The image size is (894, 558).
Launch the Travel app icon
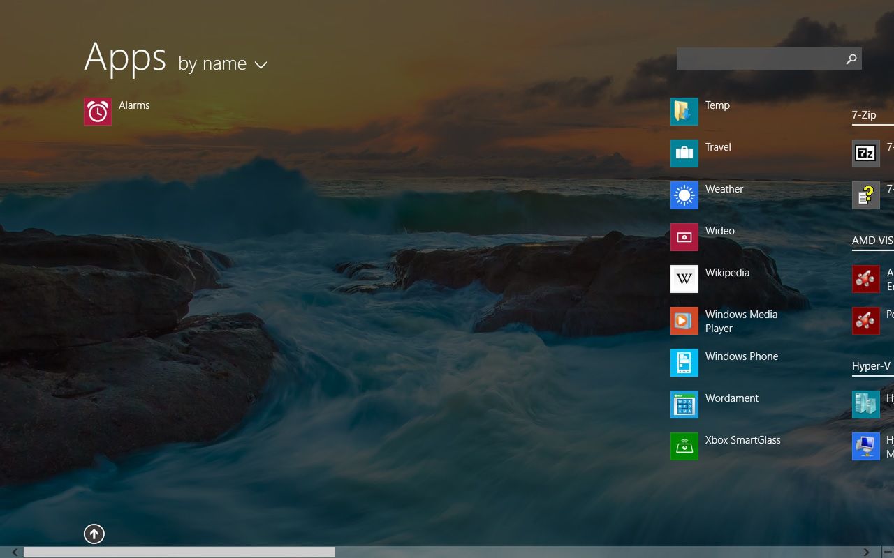coord(684,153)
